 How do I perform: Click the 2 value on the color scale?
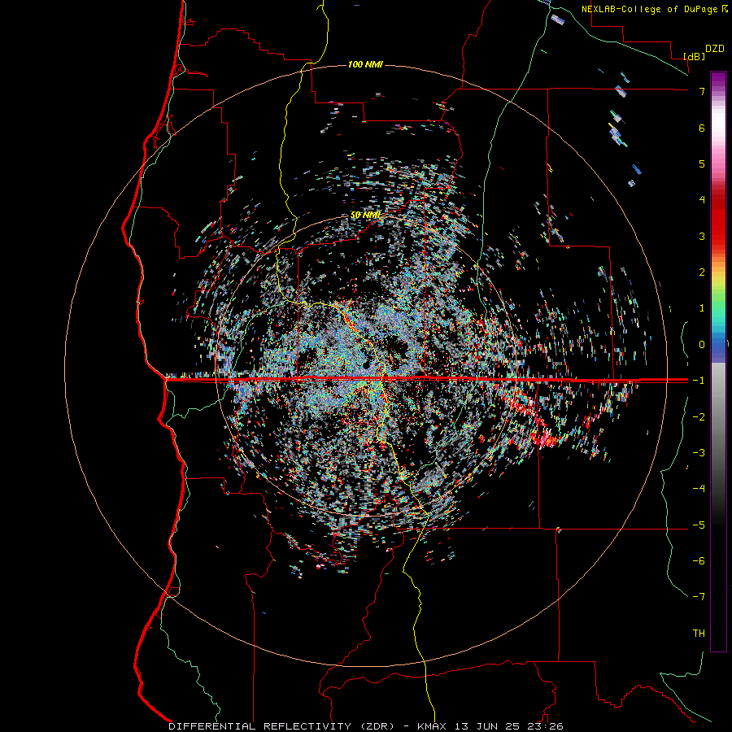pyautogui.click(x=702, y=272)
